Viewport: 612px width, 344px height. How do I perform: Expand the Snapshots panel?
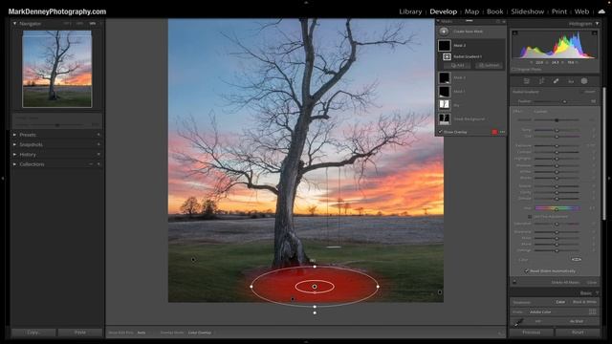pyautogui.click(x=15, y=144)
